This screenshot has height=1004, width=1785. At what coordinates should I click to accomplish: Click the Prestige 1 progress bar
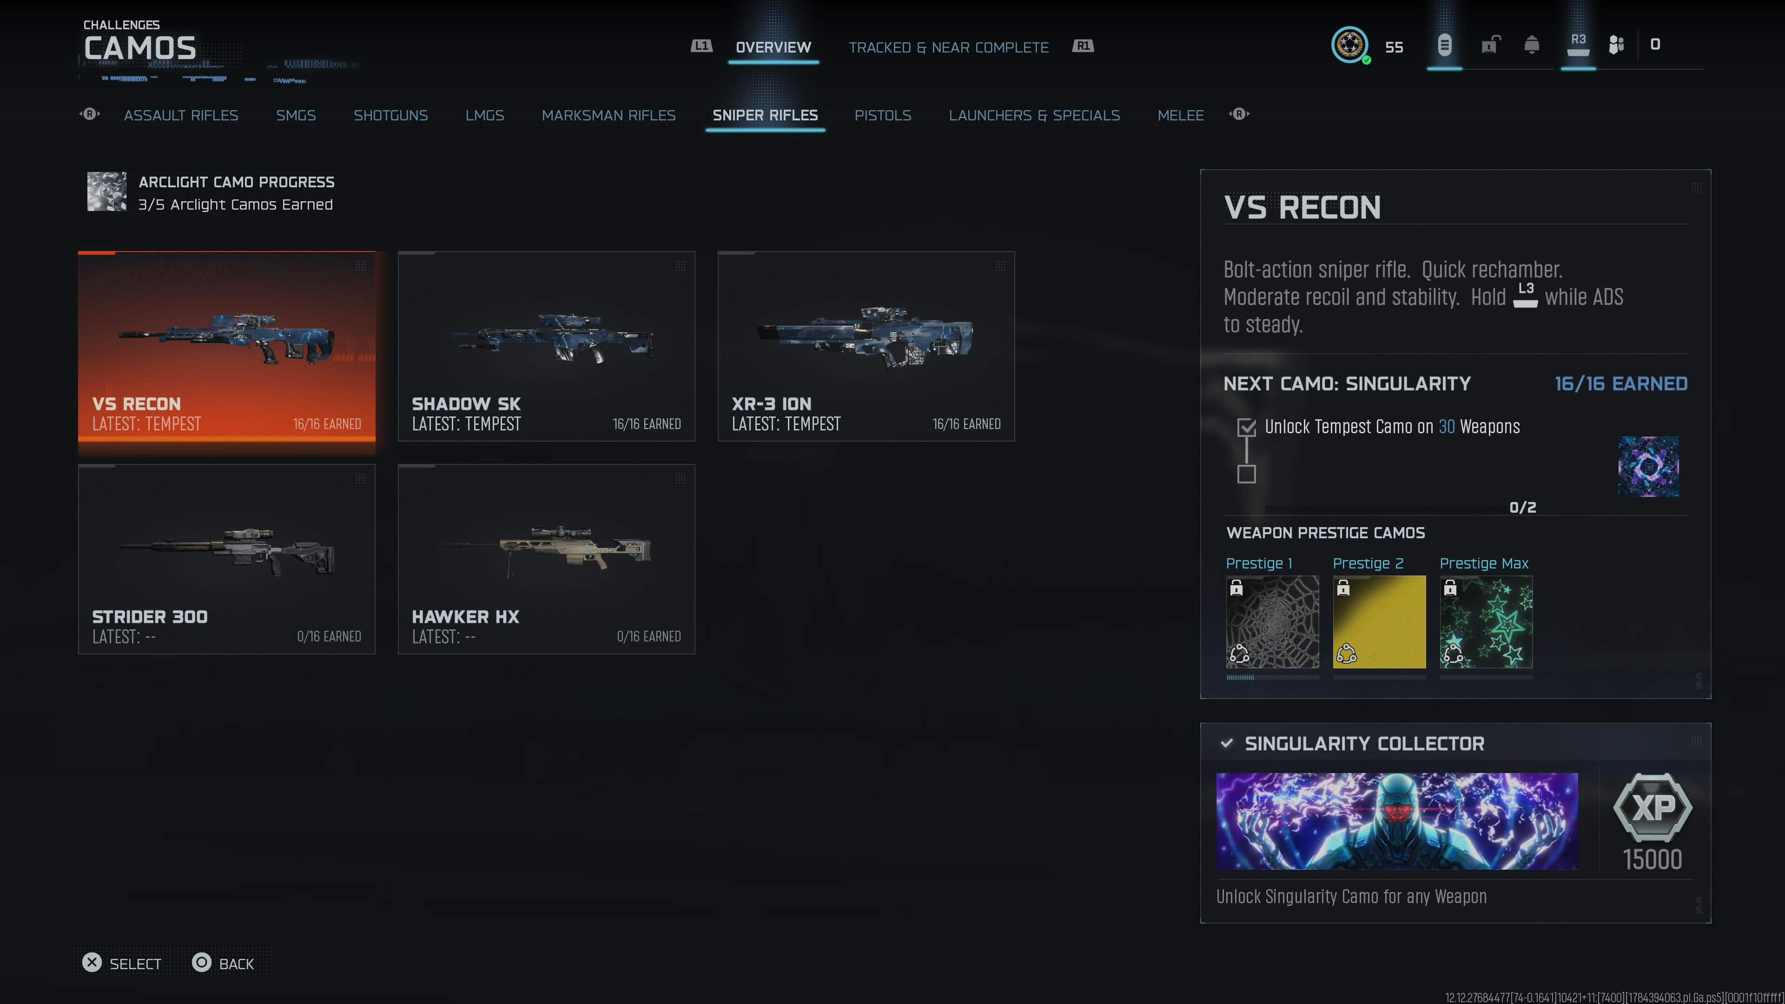click(1272, 677)
